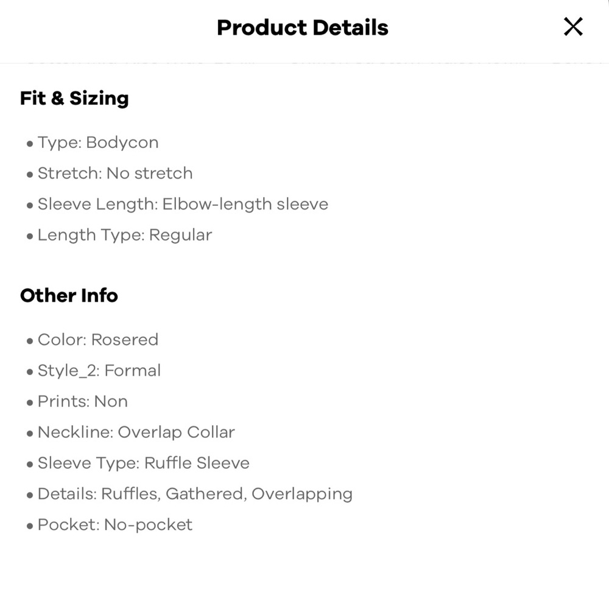Click the Neckline: Overlap Collar text
609x609 pixels.
point(136,432)
